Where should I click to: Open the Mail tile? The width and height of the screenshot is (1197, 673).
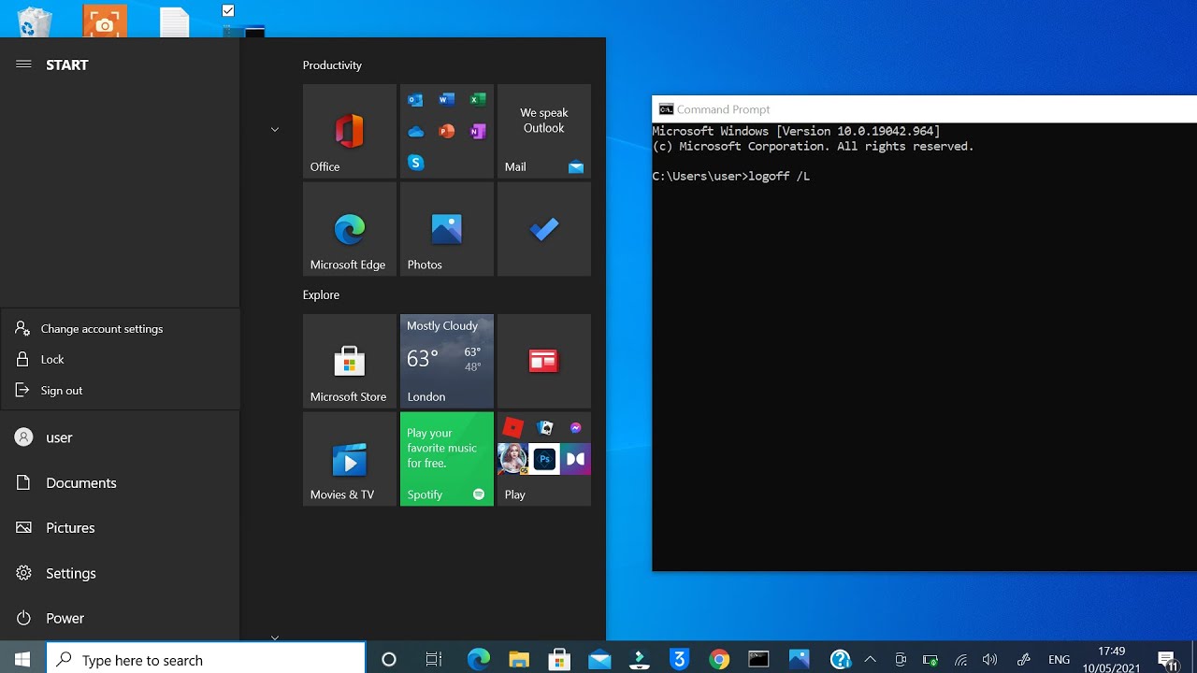click(x=544, y=131)
